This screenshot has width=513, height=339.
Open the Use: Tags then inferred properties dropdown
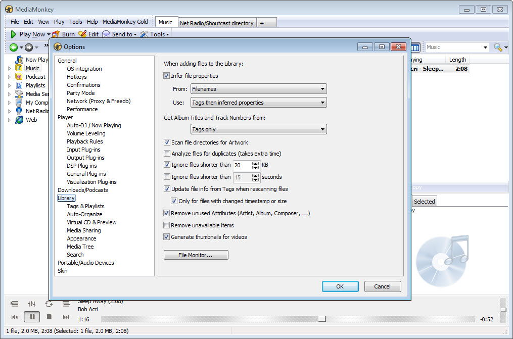point(258,103)
